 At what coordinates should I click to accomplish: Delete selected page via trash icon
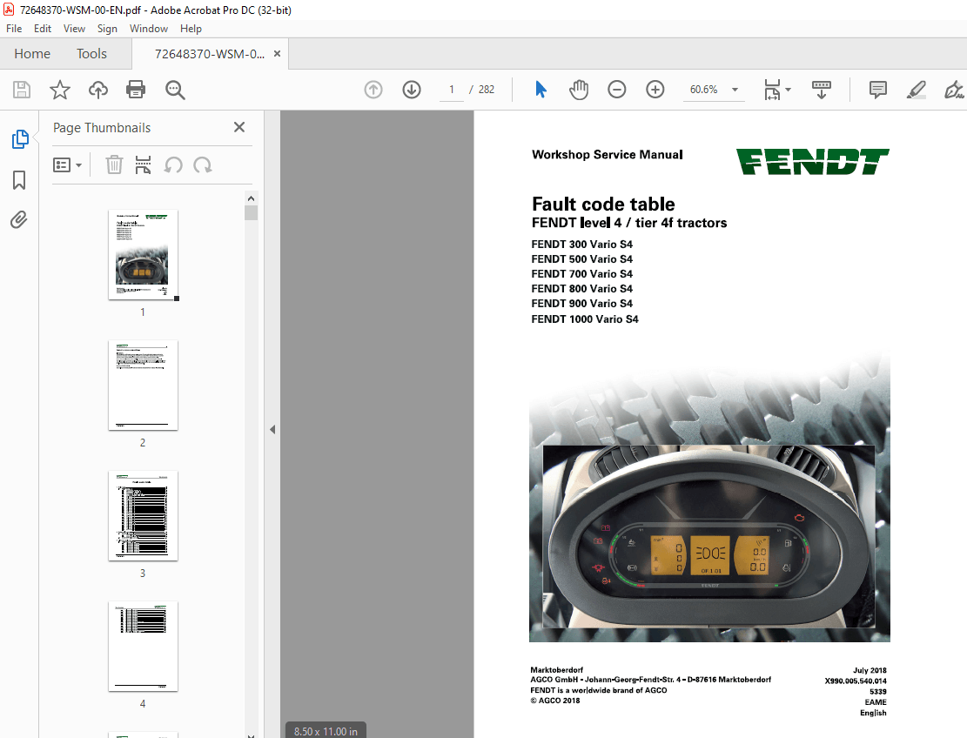coord(114,164)
